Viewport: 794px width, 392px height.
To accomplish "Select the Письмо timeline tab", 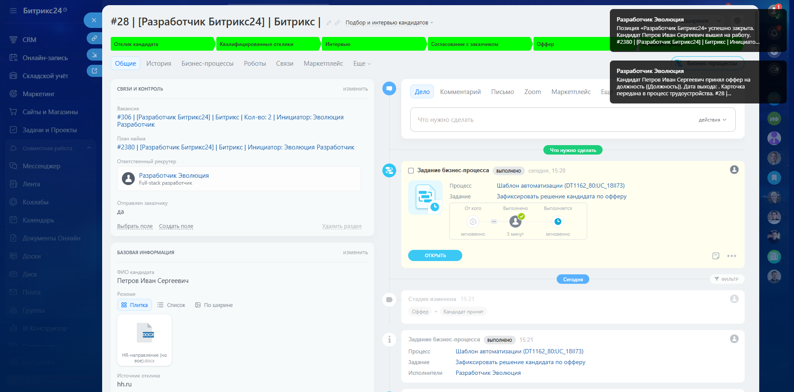I will (x=503, y=92).
